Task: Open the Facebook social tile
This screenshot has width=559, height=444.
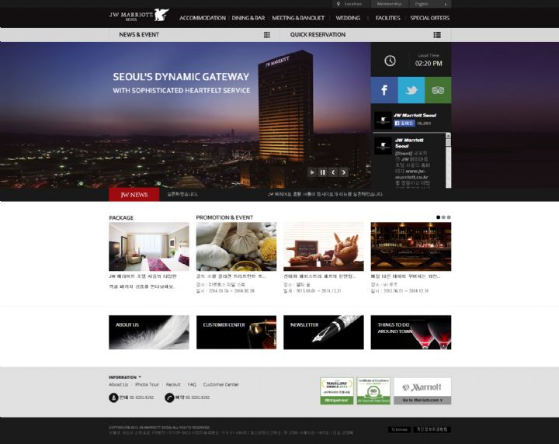Action: 384,90
